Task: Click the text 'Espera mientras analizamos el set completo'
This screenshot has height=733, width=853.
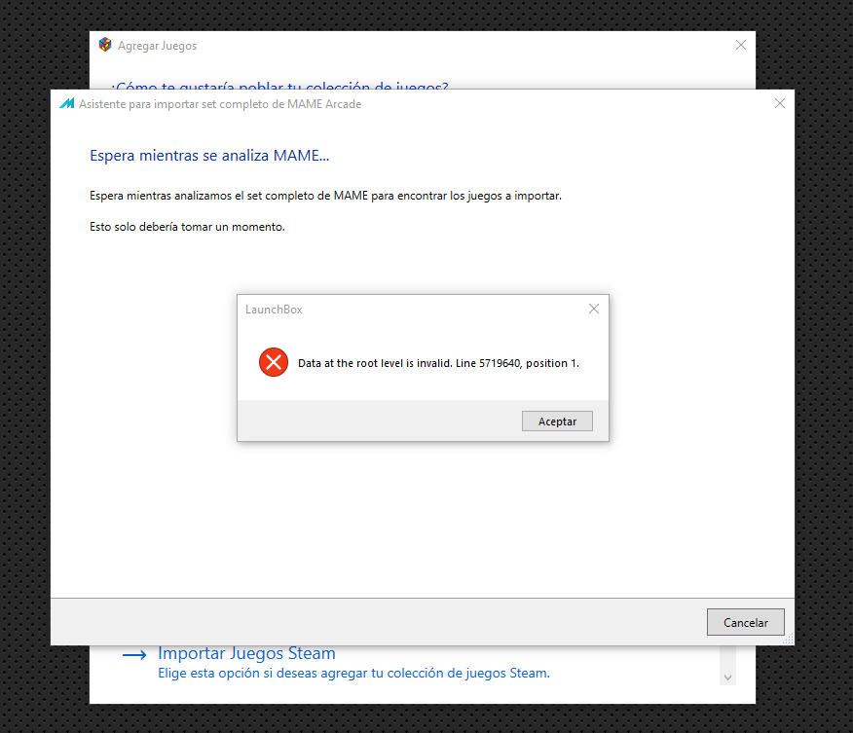Action: tap(325, 196)
